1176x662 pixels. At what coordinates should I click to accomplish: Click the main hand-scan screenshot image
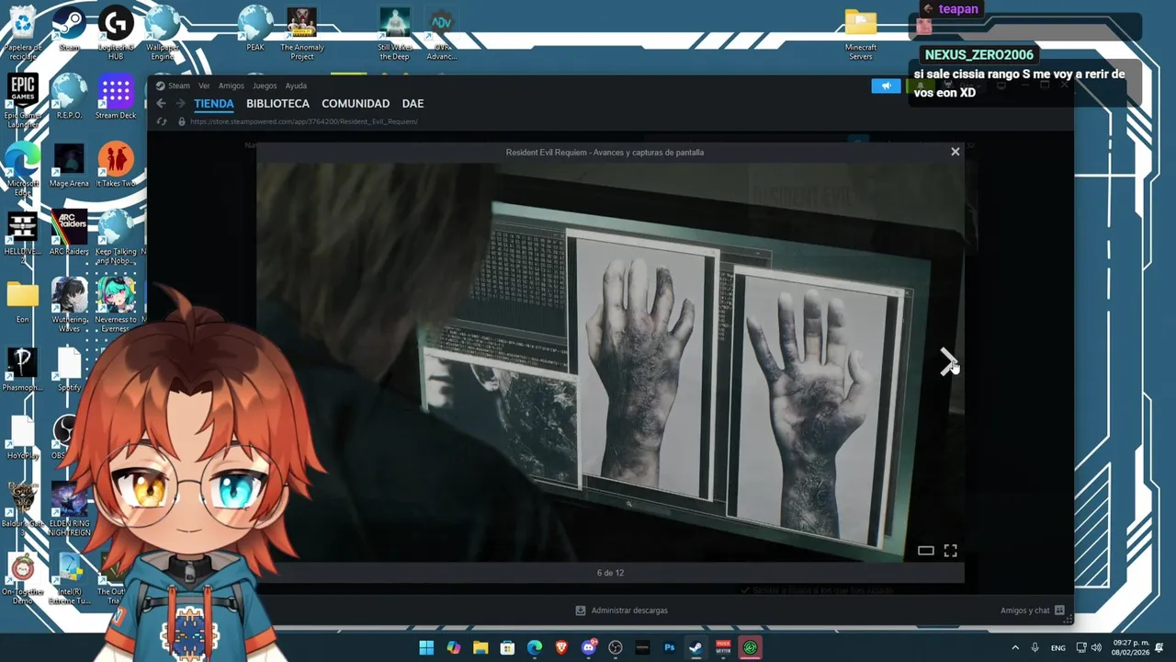[610, 363]
